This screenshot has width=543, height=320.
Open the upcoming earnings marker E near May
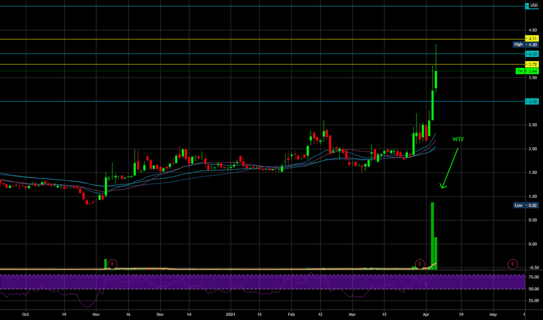coord(513,264)
